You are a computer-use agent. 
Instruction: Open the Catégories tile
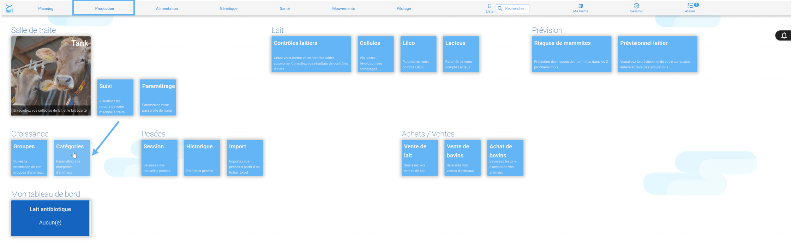72,158
